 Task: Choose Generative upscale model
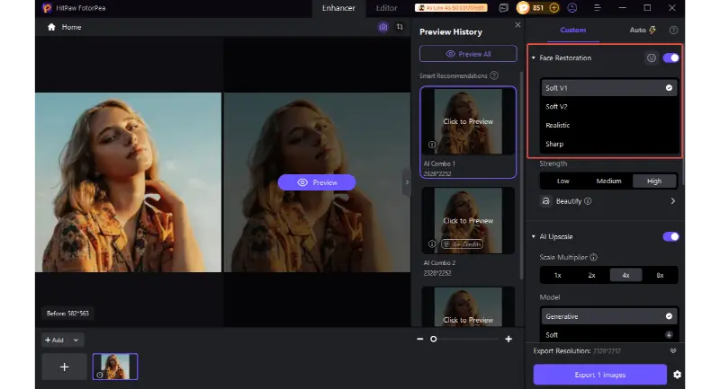[609, 316]
